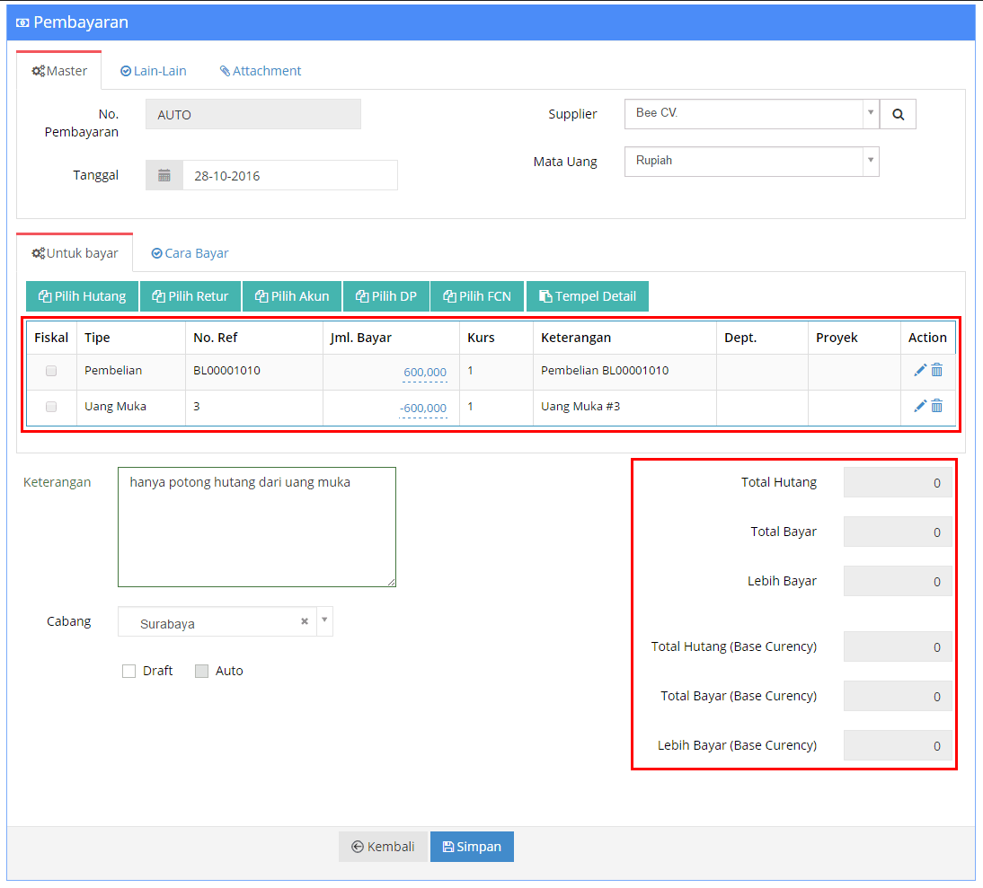The width and height of the screenshot is (983, 888).
Task: Delete the Pembelian row via trash icon
Action: [x=936, y=370]
